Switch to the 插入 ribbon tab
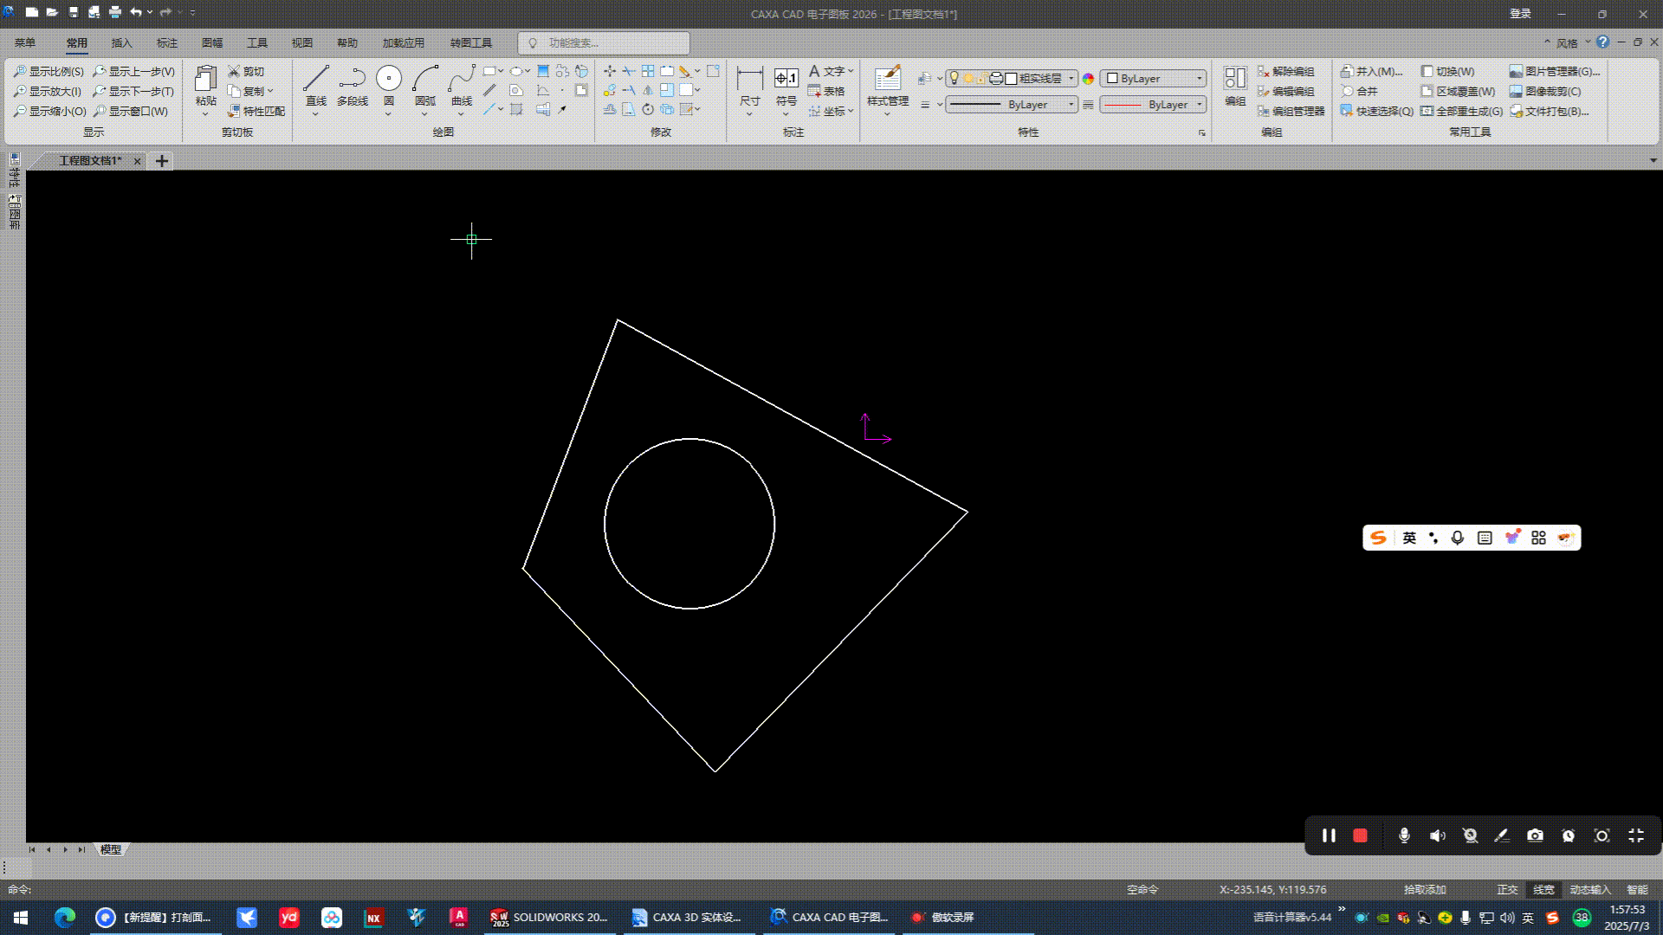 pos(121,42)
